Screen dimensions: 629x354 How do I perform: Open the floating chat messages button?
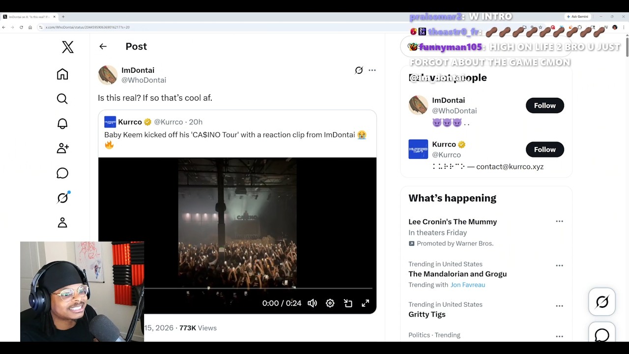602,333
